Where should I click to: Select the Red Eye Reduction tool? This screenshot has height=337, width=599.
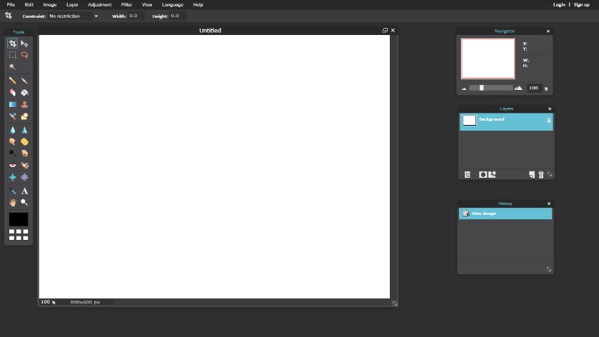click(13, 166)
